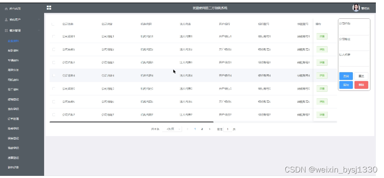The image size is (384, 178).
Task: Open the administrator avatar picture
Action: click(356, 8)
